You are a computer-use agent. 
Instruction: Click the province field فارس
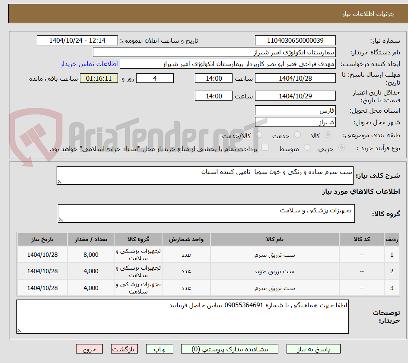295,110
